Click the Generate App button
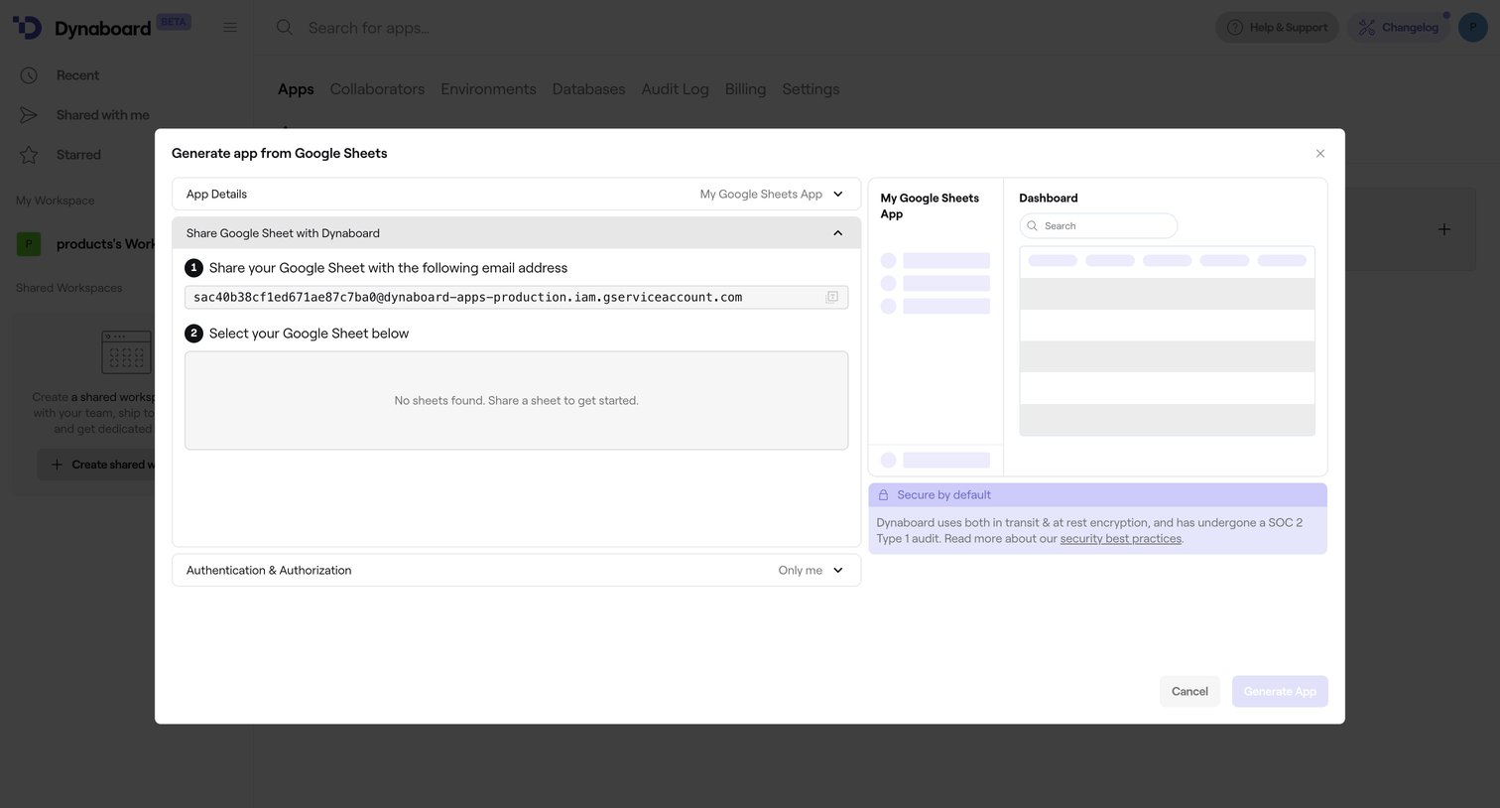Image resolution: width=1500 pixels, height=808 pixels. coord(1280,692)
